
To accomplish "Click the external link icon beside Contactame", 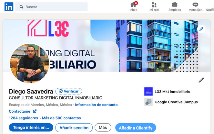I will 35,111.
